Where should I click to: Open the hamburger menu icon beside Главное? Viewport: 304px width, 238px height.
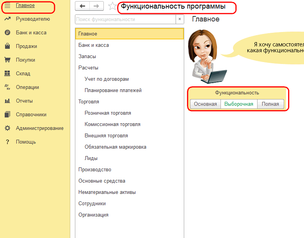pos(7,5)
